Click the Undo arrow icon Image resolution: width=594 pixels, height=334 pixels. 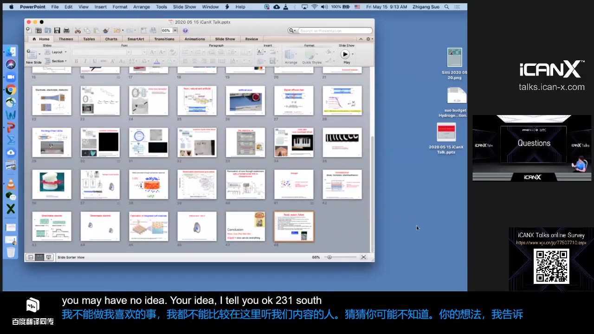[x=117, y=31]
